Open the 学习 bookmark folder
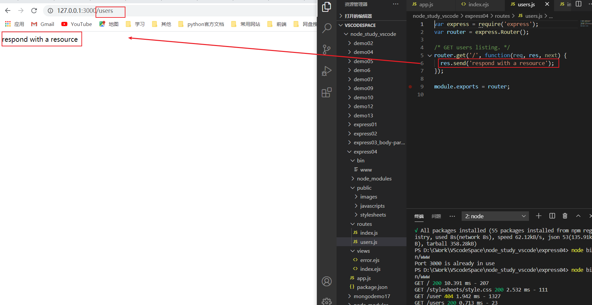 (135, 24)
